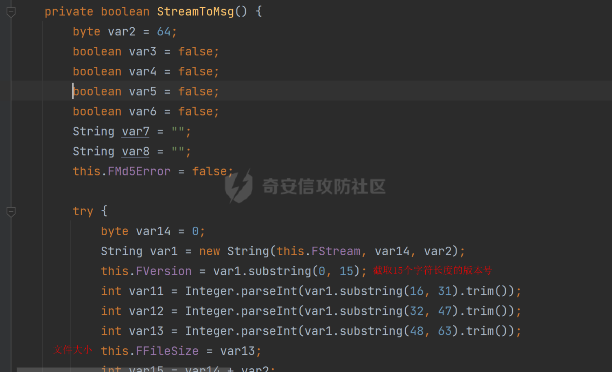The image size is (612, 372).
Task: Click the 'new' keyword before String
Action: pyautogui.click(x=209, y=251)
